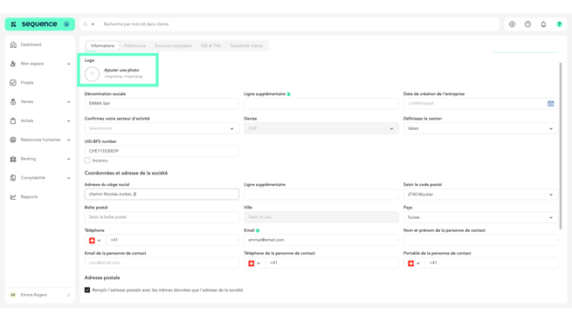Expand Ressources humaines menu chevron
This screenshot has width=572, height=321.
pos(69,140)
